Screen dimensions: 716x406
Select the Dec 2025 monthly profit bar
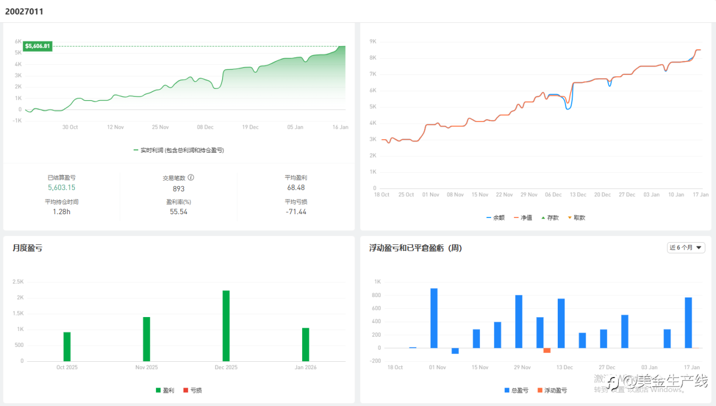pos(226,325)
